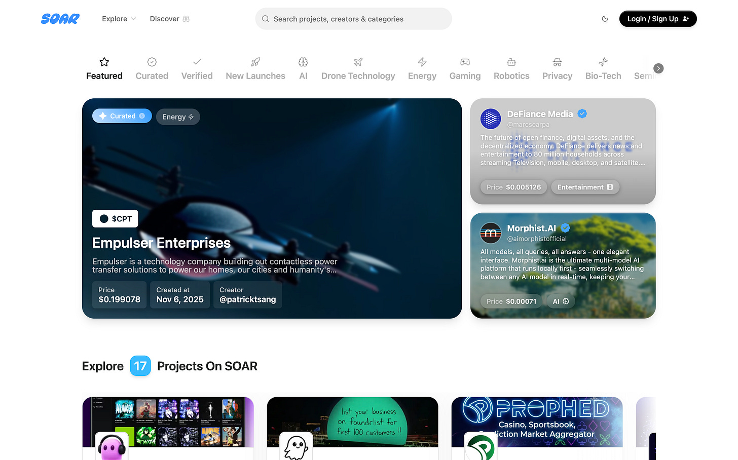Screen dimensions: 738x460
Task: Open the Privacy category tab
Action: (x=557, y=69)
